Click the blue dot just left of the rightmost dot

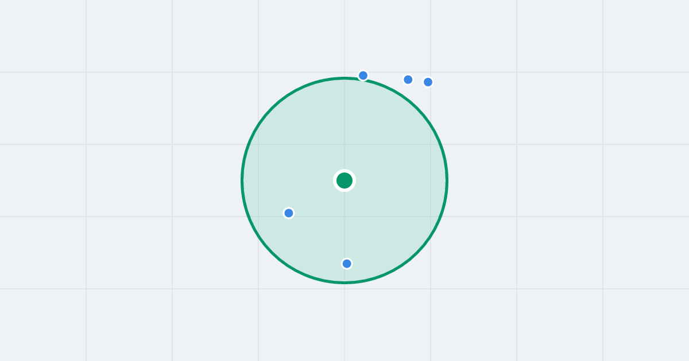pyautogui.click(x=408, y=80)
